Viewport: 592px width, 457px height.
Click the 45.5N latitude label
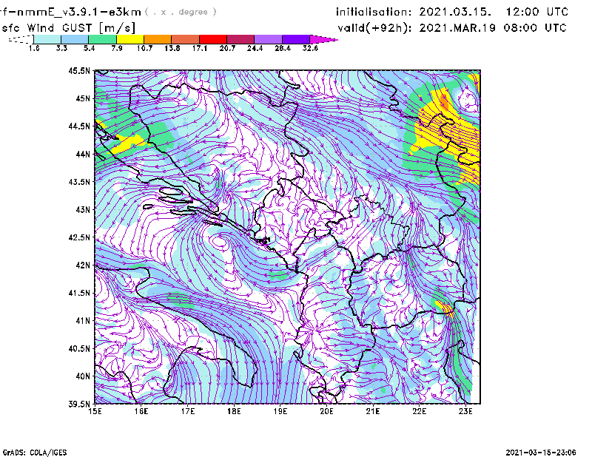(79, 70)
